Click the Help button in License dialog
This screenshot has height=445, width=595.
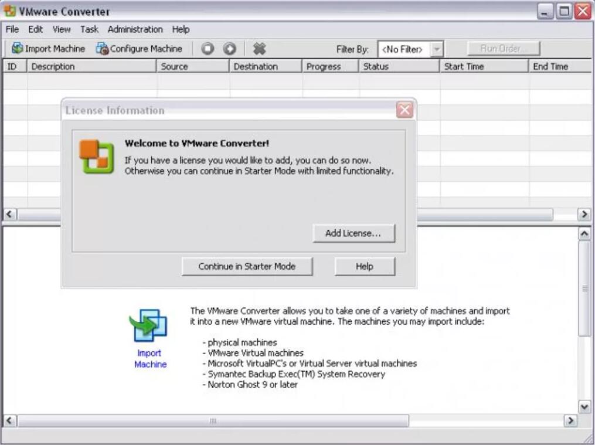(365, 266)
